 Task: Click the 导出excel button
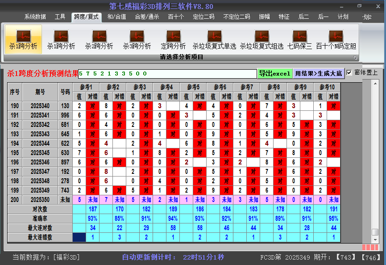(x=274, y=73)
